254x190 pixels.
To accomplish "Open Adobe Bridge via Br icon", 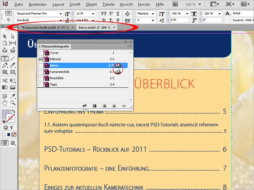I will (x=175, y=4).
